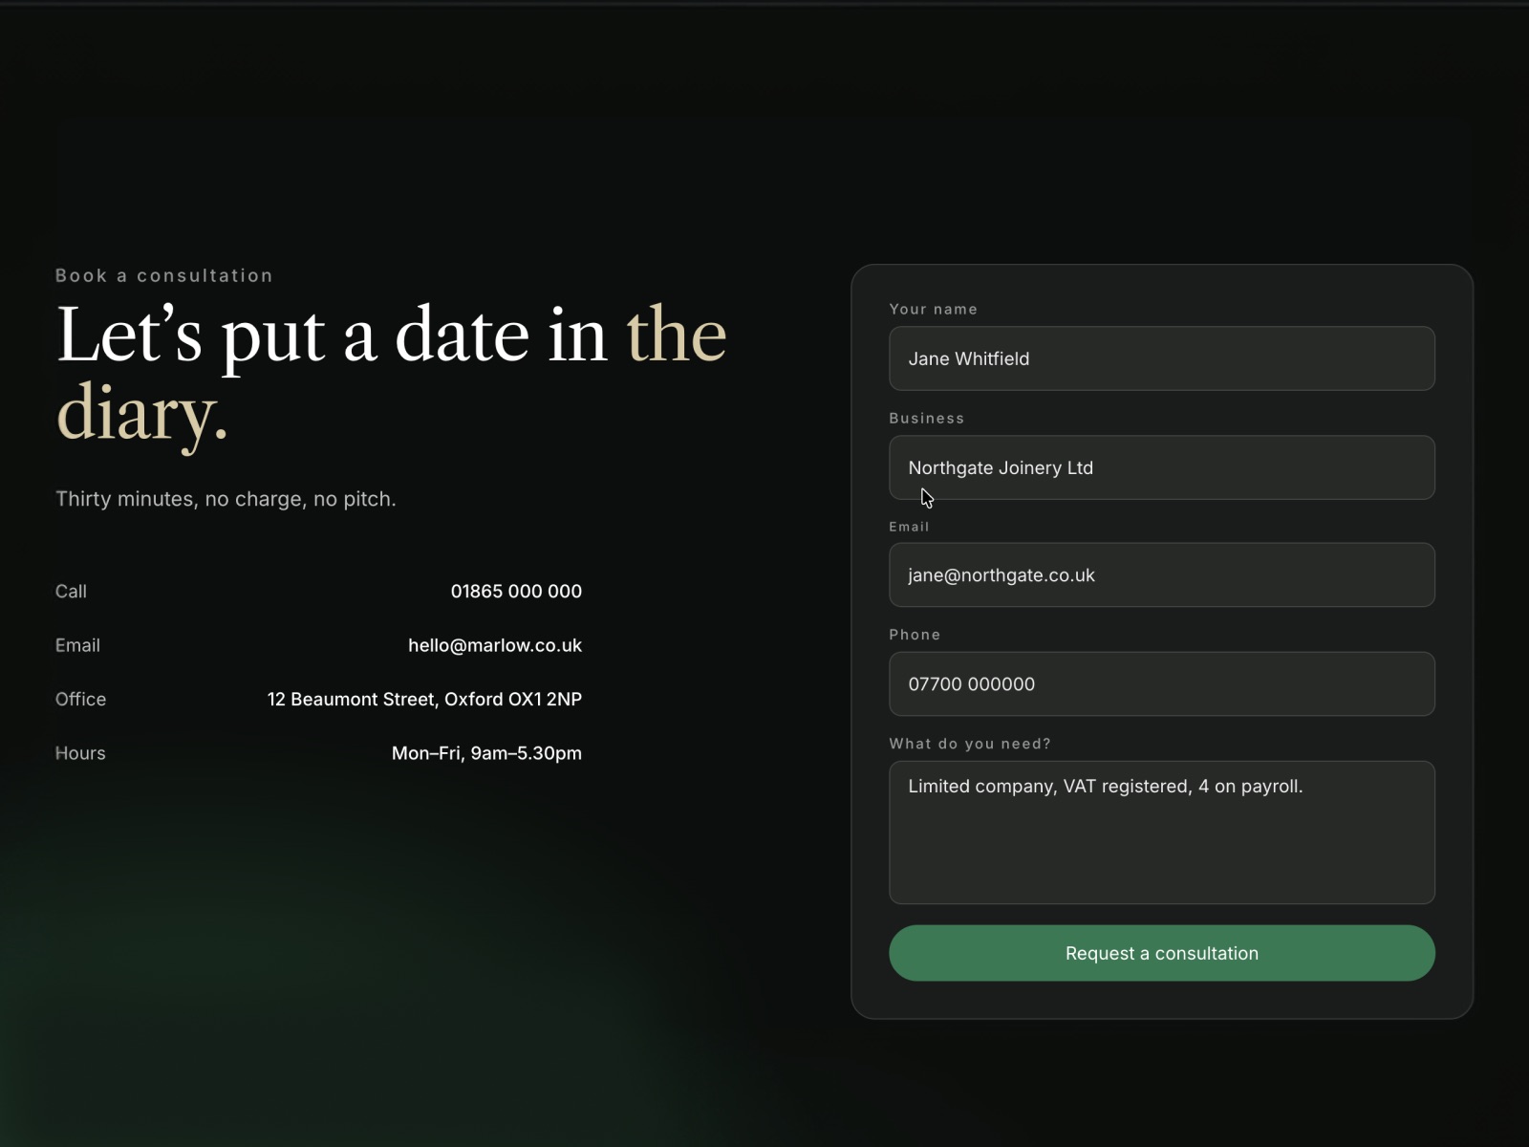The width and height of the screenshot is (1529, 1147).
Task: Submit with the Request a consultation button
Action: click(x=1161, y=953)
